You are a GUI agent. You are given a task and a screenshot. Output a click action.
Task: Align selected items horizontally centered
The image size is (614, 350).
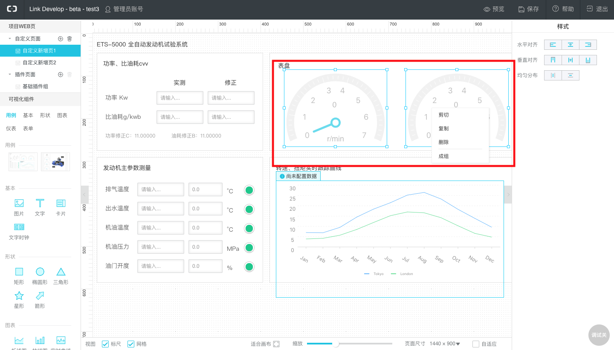click(x=571, y=45)
